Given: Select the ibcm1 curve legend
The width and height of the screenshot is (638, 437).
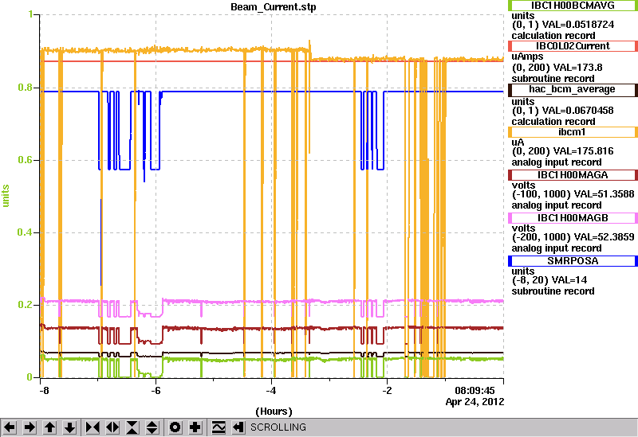Looking at the screenshot, I should [x=573, y=132].
